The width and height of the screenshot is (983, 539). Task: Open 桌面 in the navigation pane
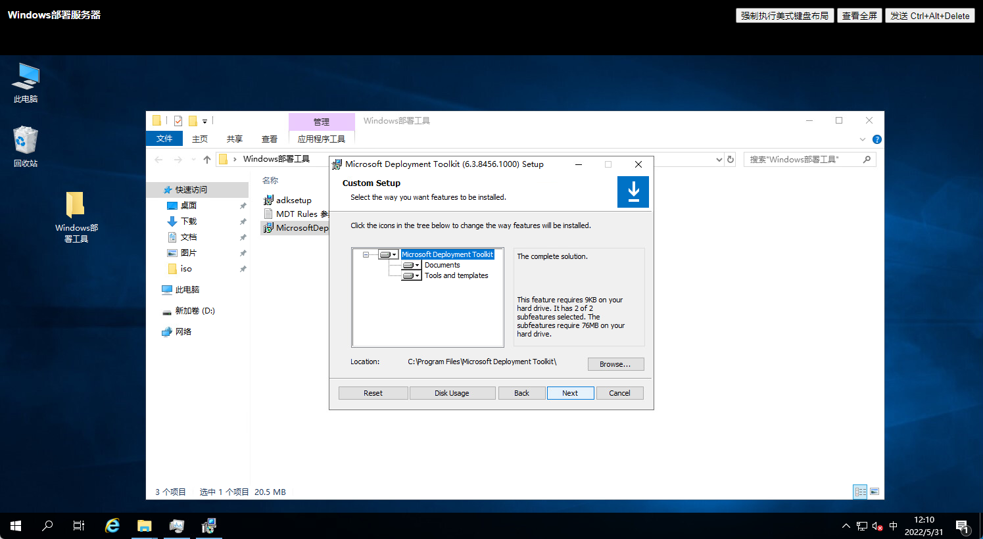click(x=189, y=206)
